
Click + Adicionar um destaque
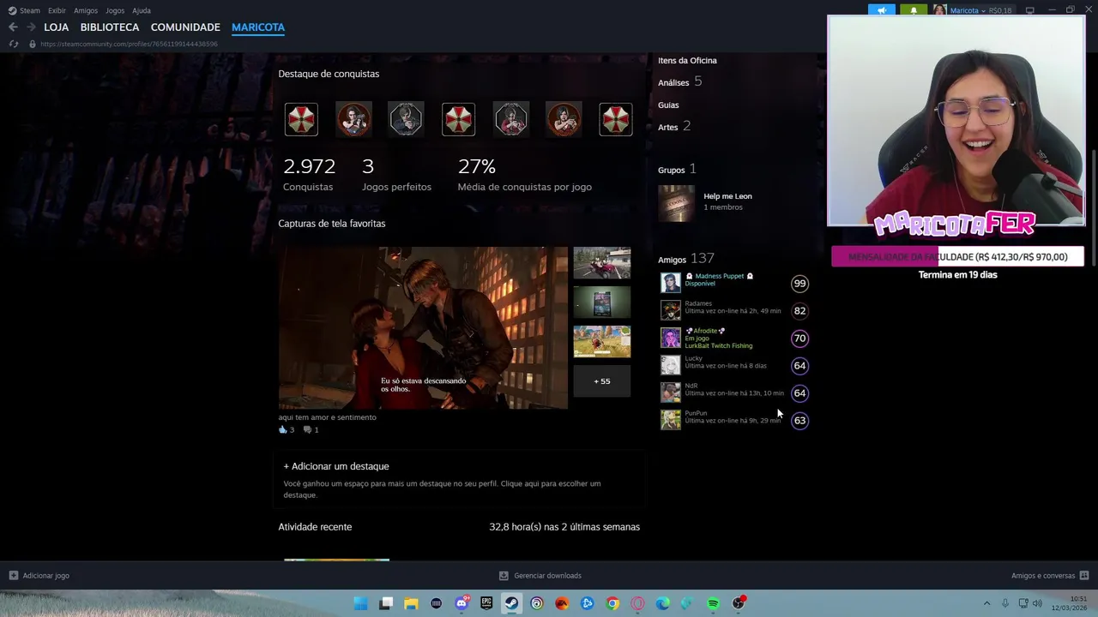tap(336, 466)
